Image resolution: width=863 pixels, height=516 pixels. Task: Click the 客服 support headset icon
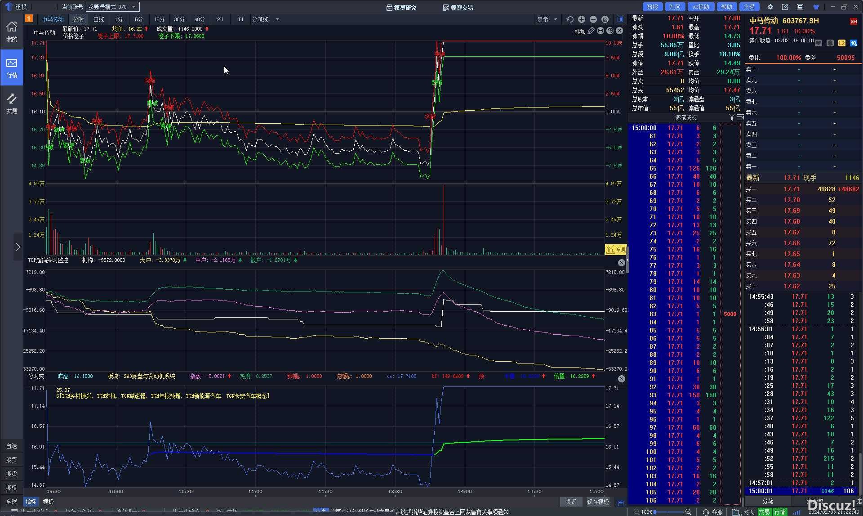[x=706, y=512]
